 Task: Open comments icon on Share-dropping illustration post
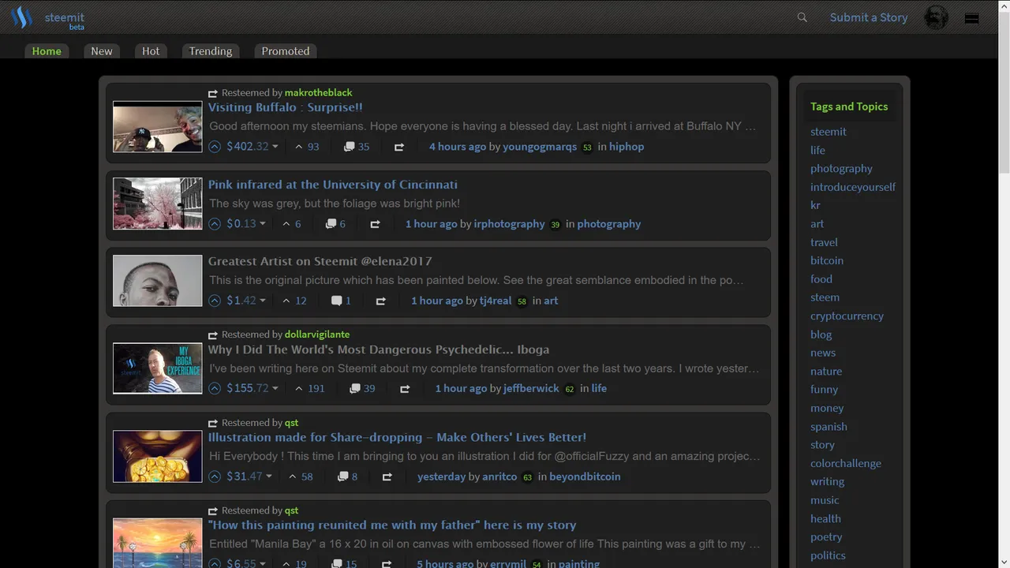point(342,476)
